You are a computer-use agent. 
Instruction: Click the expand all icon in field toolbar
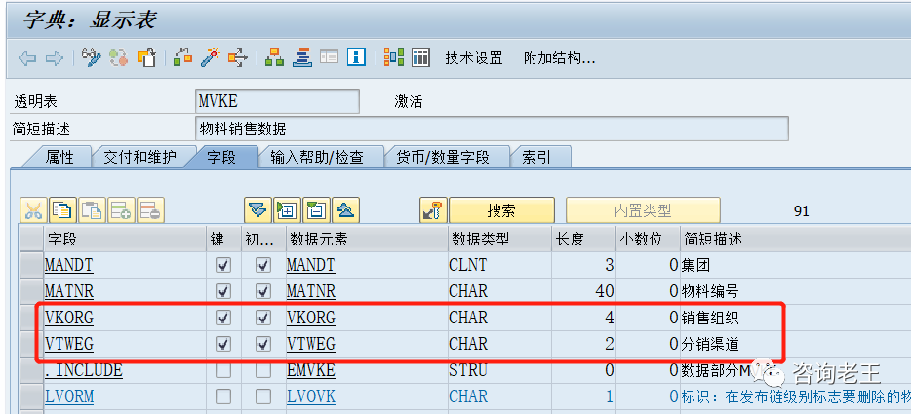257,209
